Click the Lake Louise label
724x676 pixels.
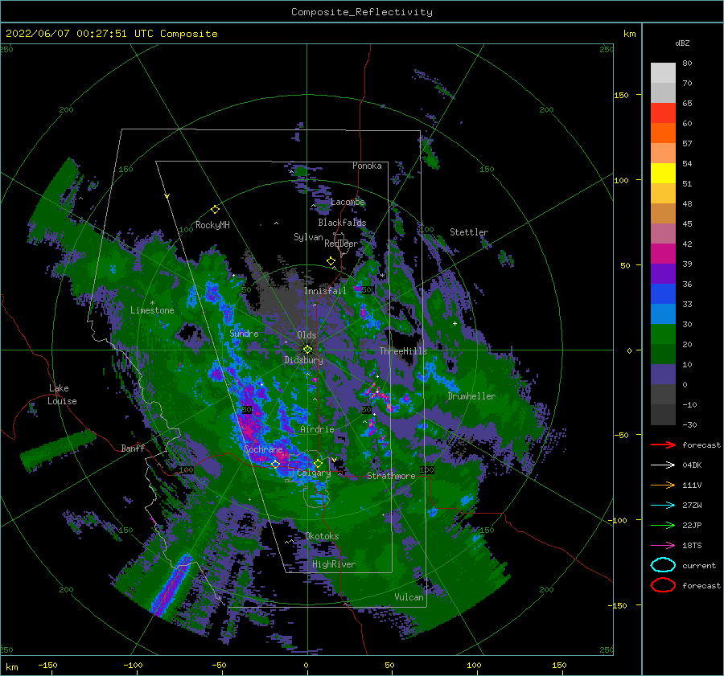click(62, 395)
